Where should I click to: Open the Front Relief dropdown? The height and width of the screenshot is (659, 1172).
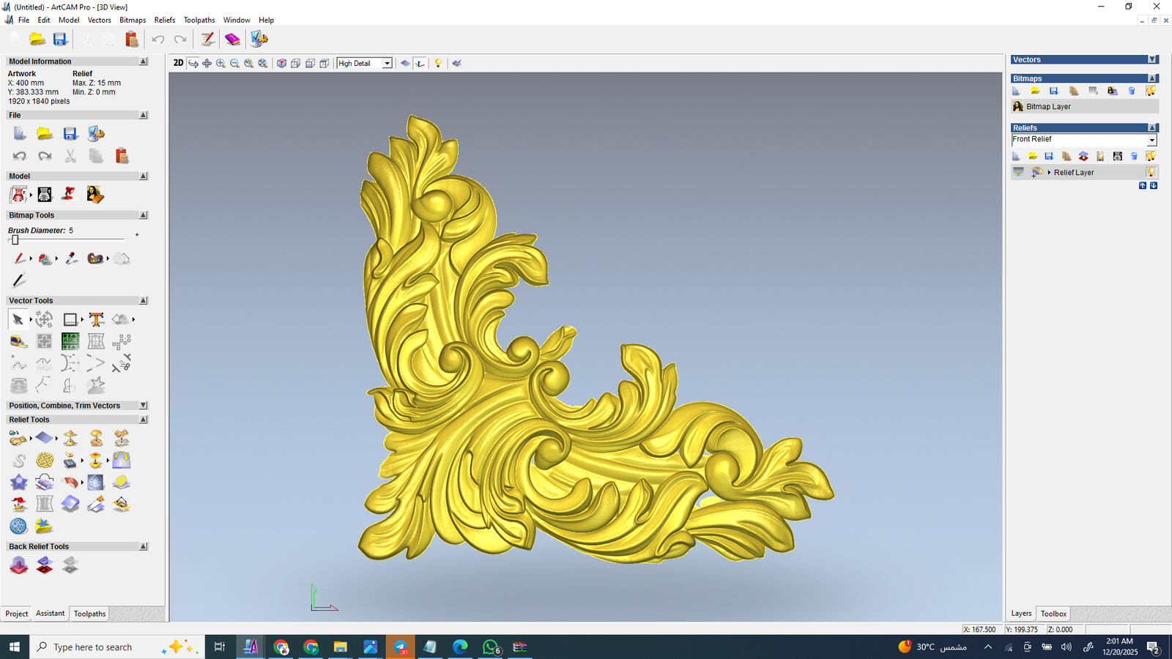coord(1151,140)
